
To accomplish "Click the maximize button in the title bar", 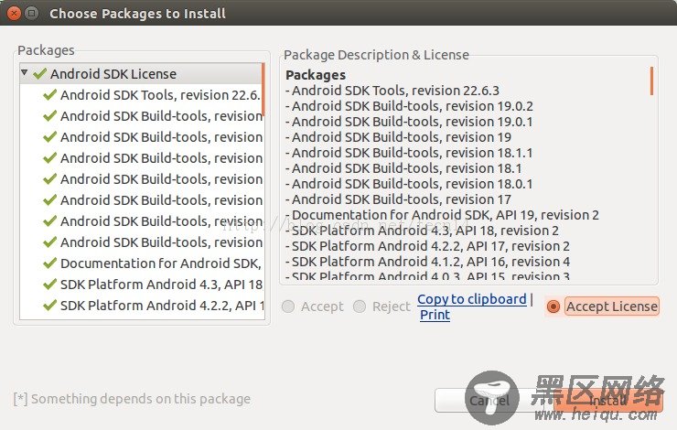I will (x=31, y=14).
